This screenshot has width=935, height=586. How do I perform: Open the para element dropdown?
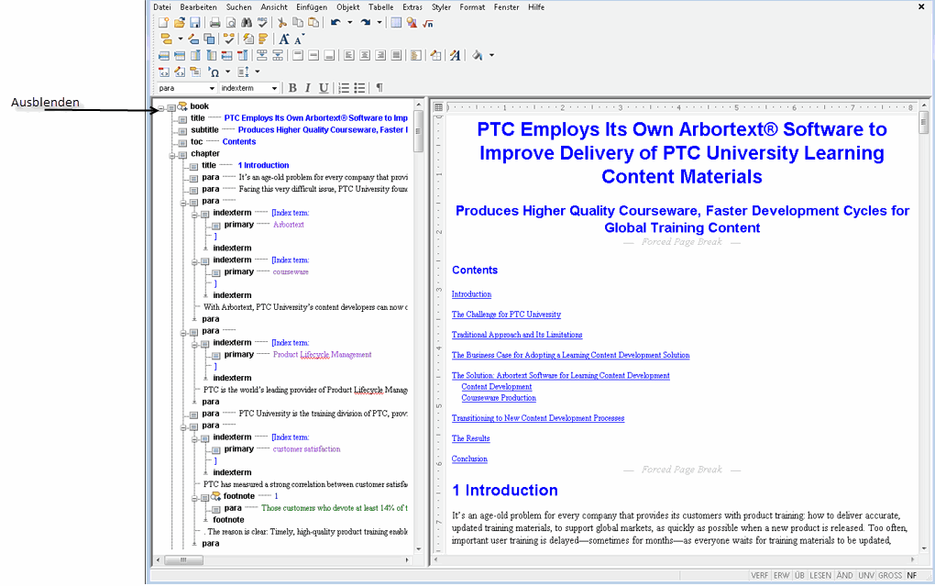click(187, 88)
